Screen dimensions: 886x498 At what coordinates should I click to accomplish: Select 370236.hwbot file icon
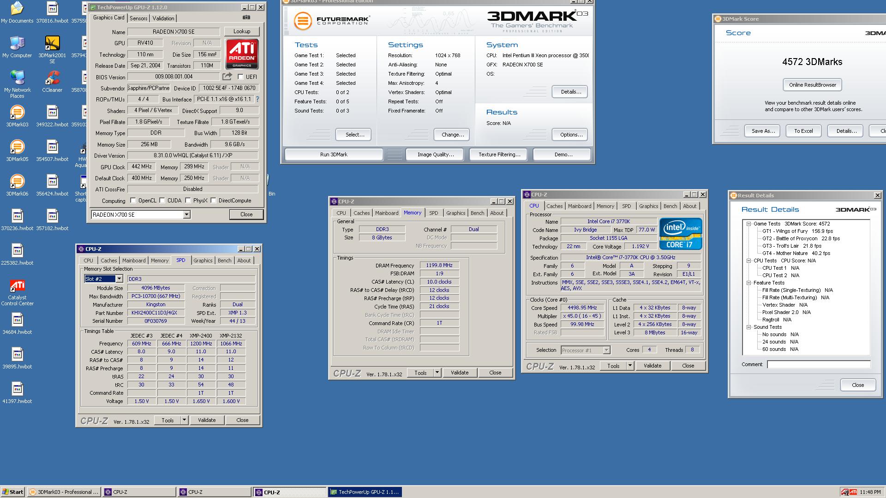pos(17,220)
